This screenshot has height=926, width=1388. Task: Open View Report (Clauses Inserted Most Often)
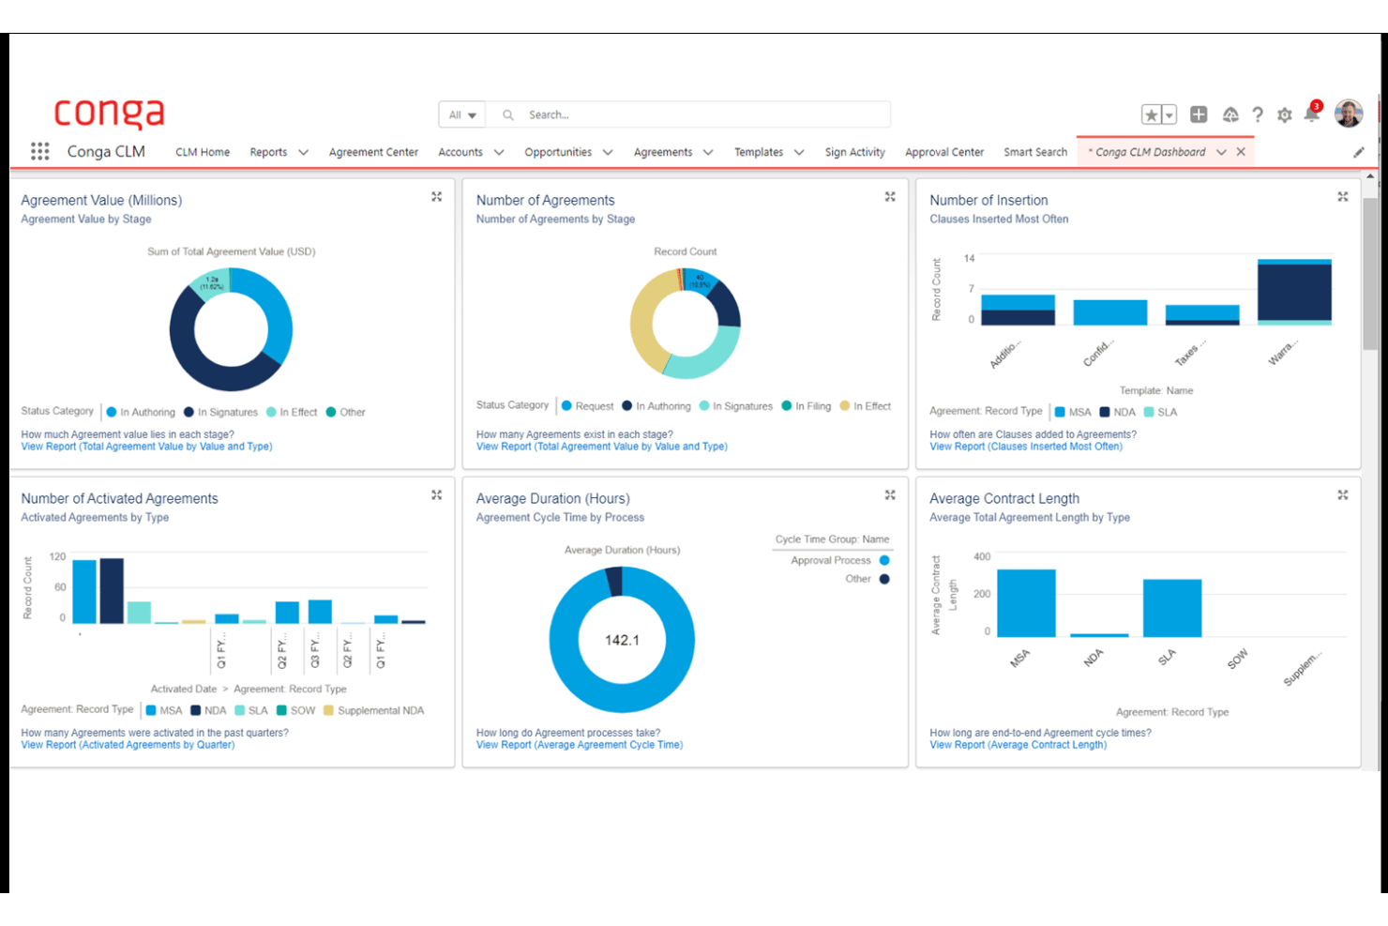tap(1026, 447)
